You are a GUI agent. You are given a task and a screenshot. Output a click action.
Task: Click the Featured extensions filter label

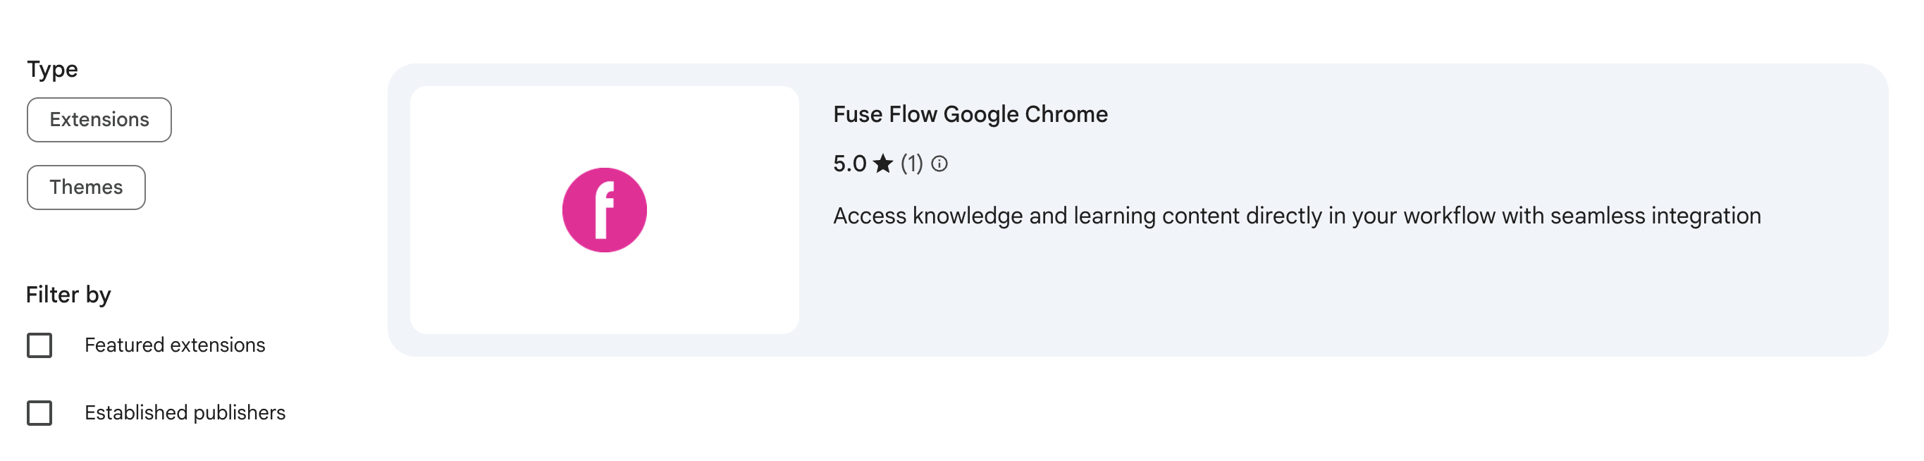pos(175,345)
